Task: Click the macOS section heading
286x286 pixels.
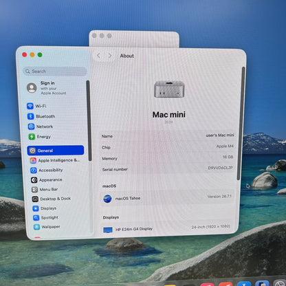Action: pos(109,186)
